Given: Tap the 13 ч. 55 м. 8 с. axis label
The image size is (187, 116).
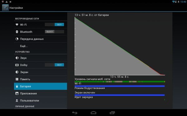Looking at the screenshot, I should [120, 77].
